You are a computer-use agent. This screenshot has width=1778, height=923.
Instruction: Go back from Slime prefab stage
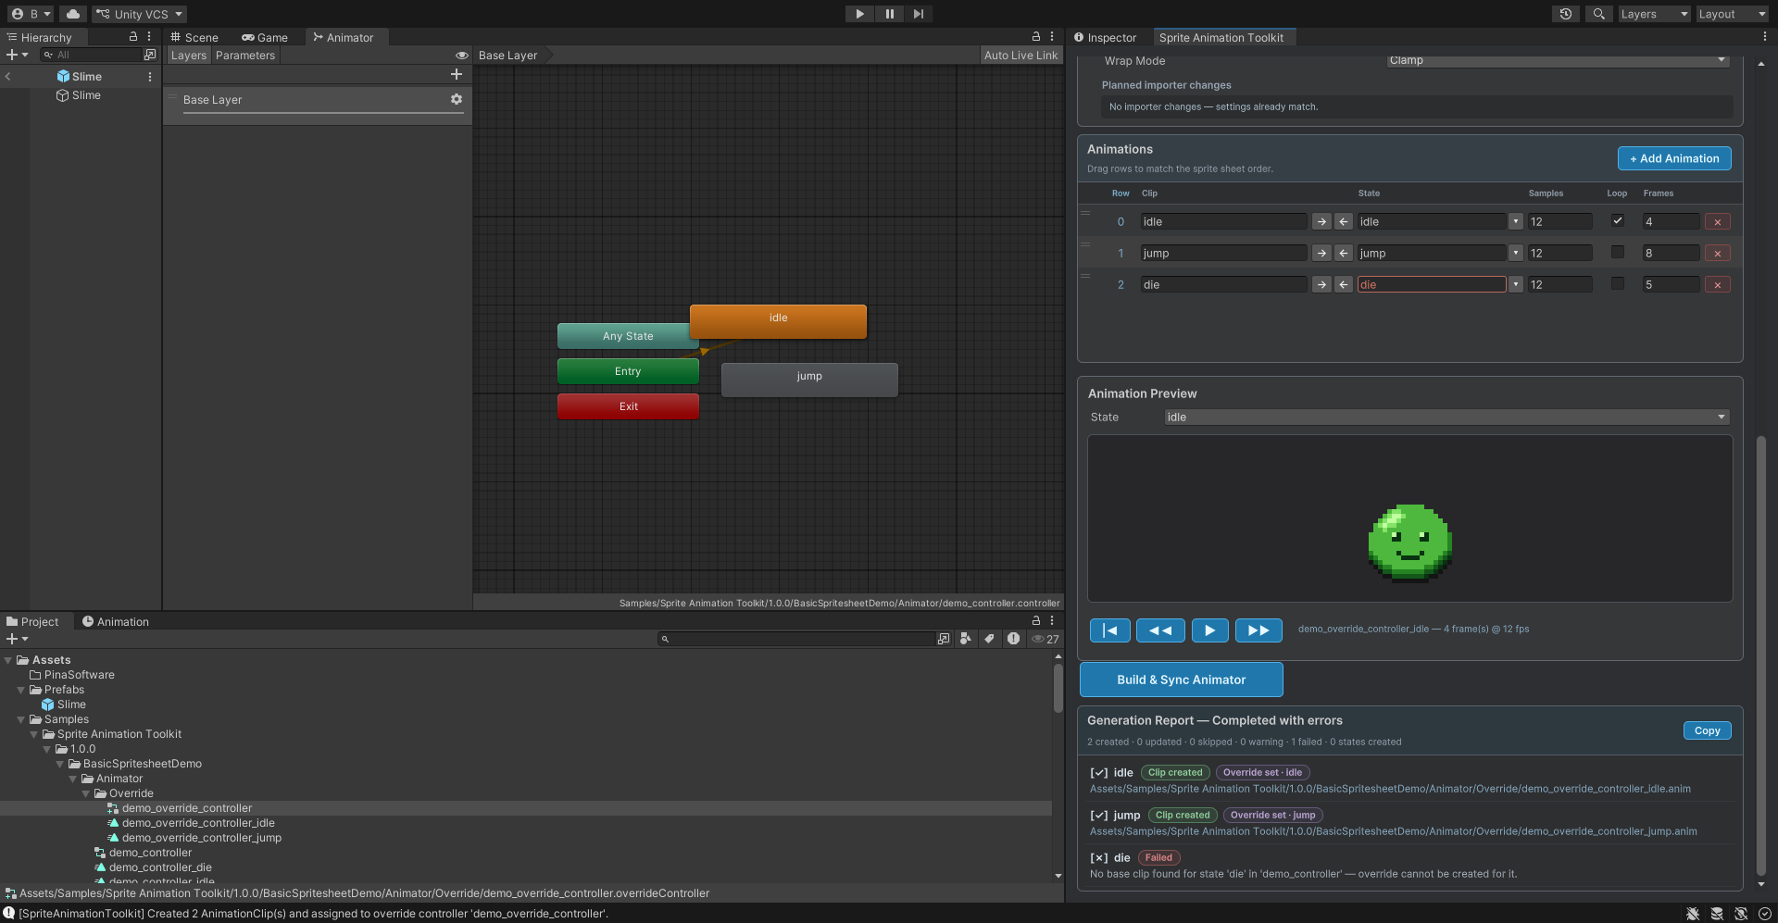8,77
